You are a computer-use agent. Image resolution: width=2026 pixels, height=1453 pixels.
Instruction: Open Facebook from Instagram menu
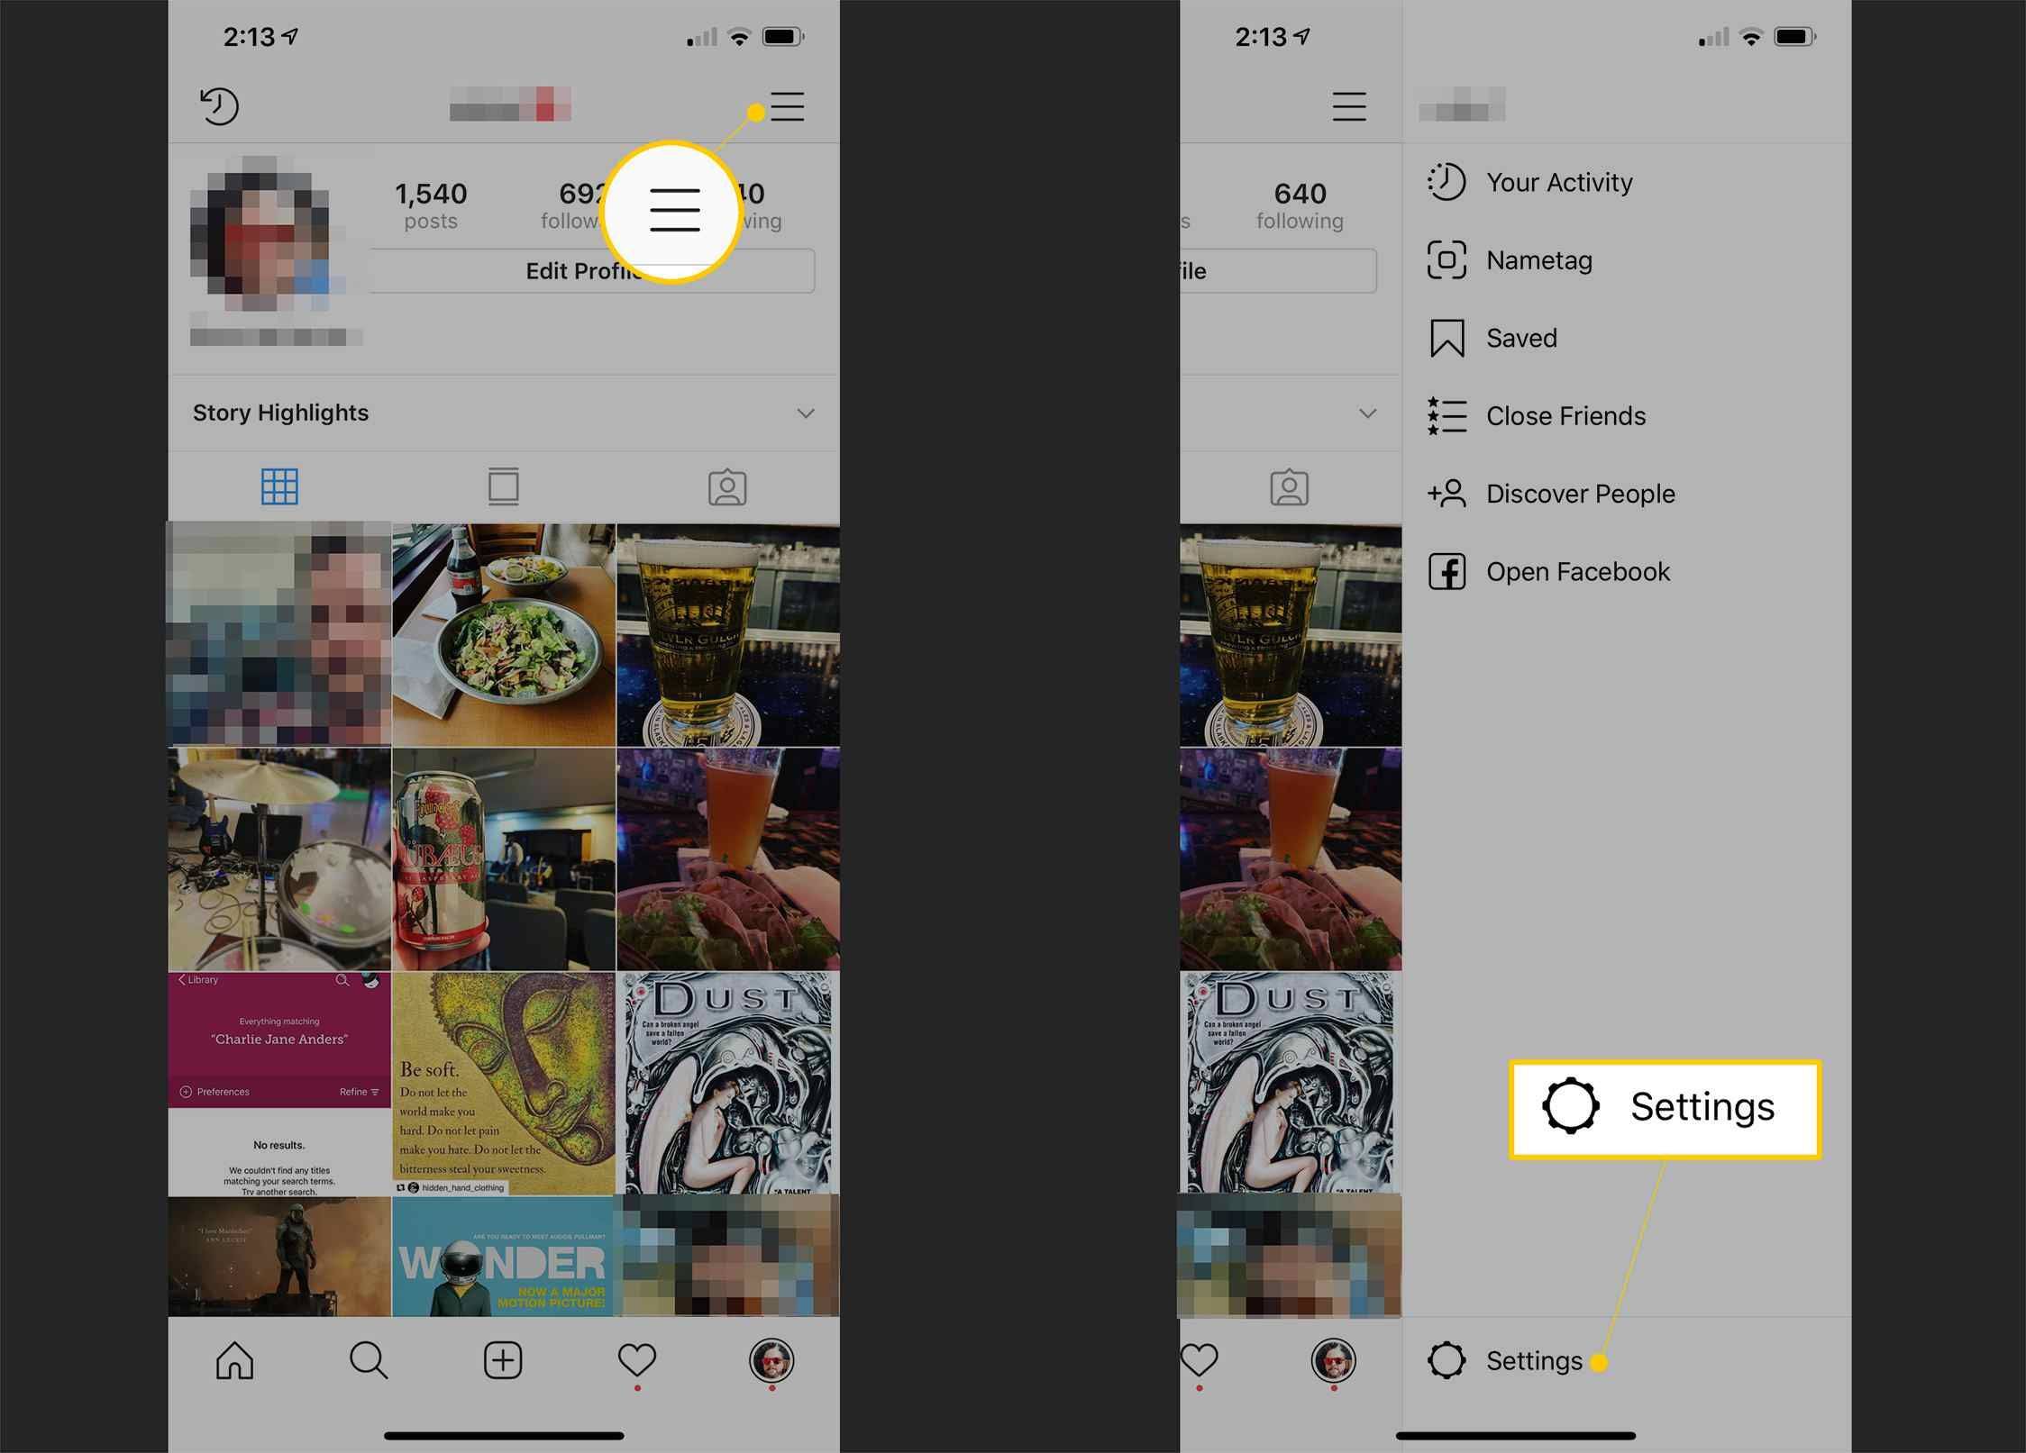[1578, 571]
